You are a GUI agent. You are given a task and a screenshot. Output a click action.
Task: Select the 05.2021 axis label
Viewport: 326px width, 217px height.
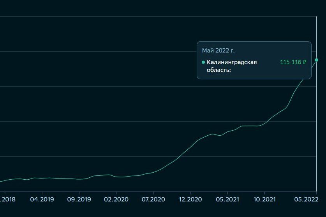point(227,199)
